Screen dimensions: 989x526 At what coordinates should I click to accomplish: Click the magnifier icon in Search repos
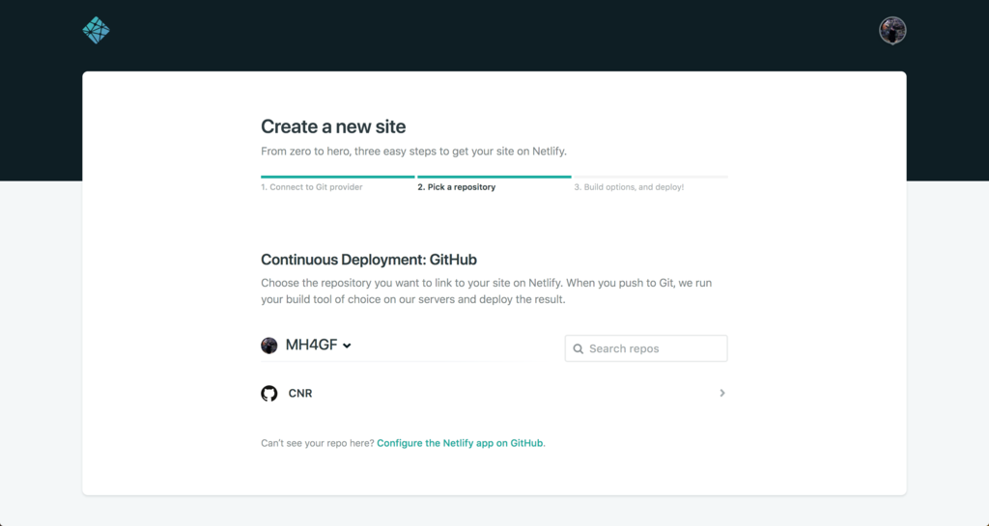click(x=578, y=349)
